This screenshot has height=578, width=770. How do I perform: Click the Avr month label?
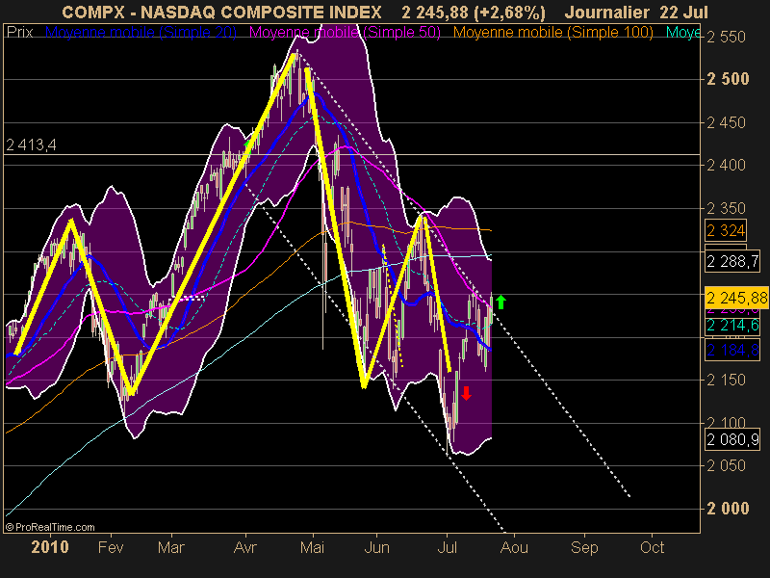[245, 547]
